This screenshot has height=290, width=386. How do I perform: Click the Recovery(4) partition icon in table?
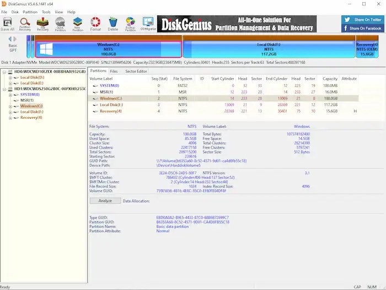(95, 111)
